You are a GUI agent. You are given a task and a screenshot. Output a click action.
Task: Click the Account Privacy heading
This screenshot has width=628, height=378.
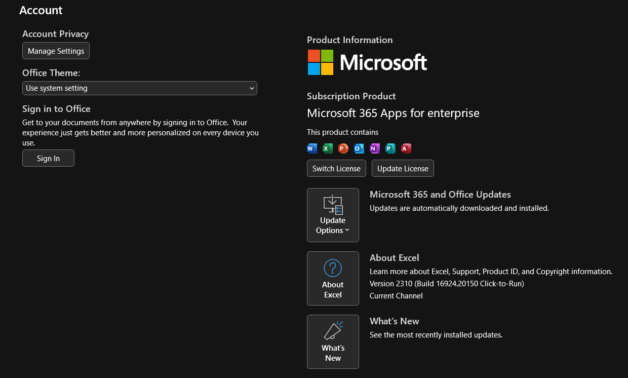click(56, 34)
